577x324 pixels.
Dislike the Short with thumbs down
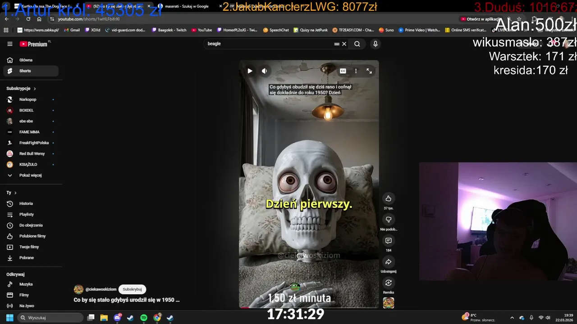click(388, 220)
